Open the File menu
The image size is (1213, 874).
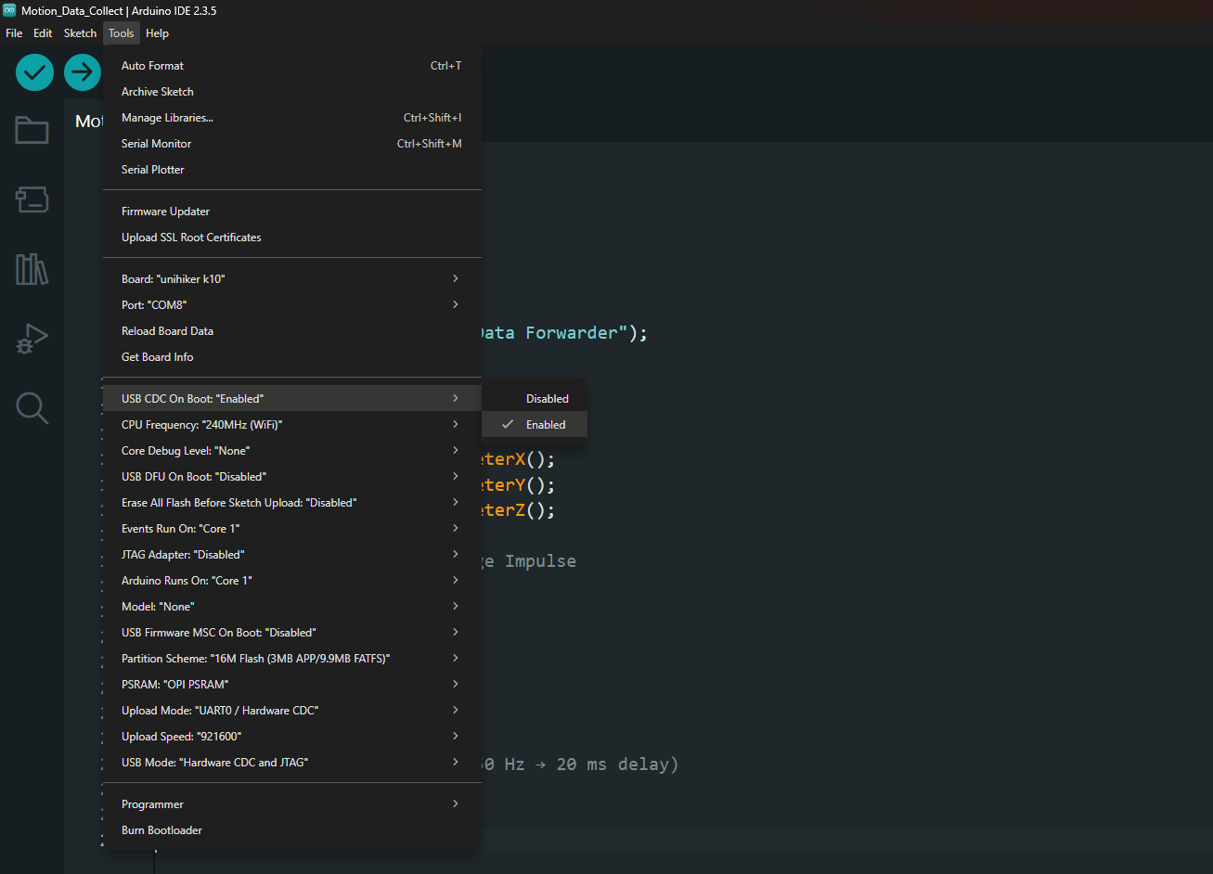14,33
